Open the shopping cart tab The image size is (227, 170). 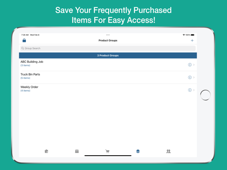(x=107, y=151)
